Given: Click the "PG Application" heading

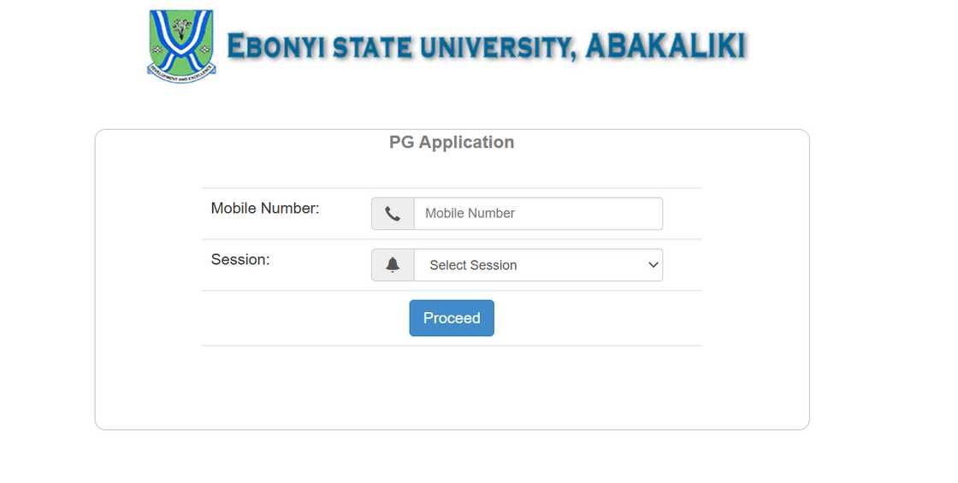Looking at the screenshot, I should [452, 143].
